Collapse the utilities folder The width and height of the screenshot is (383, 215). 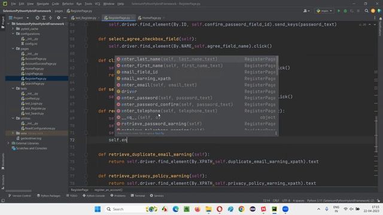click(13, 118)
